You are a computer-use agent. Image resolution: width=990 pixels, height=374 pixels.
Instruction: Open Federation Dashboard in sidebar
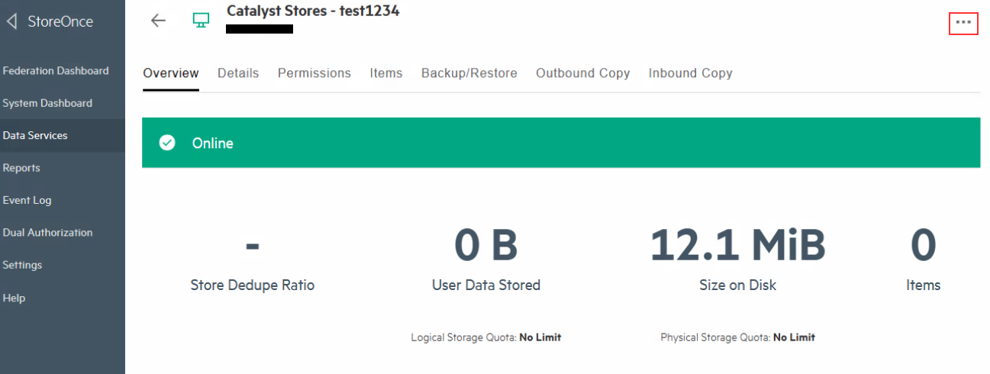[x=56, y=70]
